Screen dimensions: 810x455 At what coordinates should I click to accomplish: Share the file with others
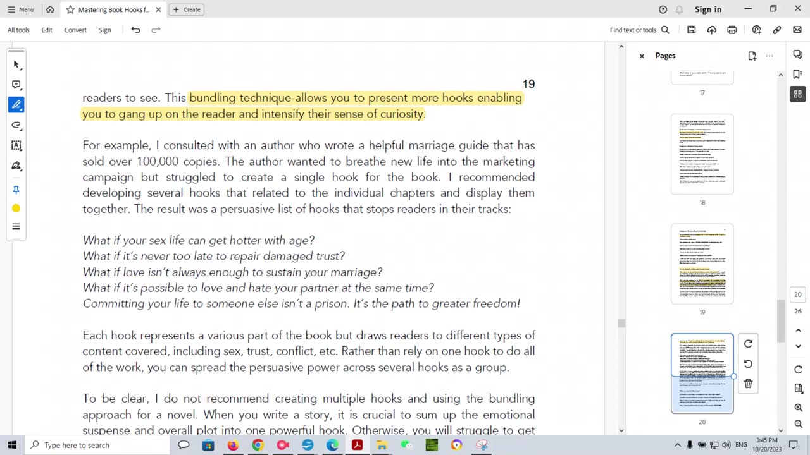[757, 30]
